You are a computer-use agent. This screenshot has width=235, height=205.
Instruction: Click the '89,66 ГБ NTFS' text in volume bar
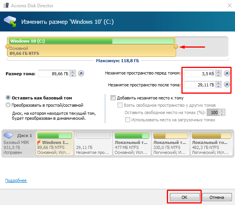coord(24,53)
